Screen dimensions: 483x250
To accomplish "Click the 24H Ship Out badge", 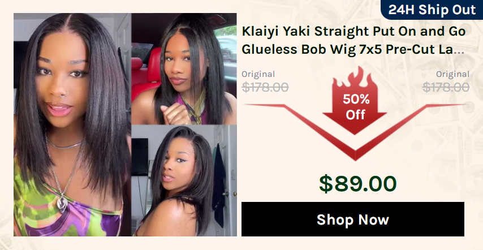I will tap(432, 10).
